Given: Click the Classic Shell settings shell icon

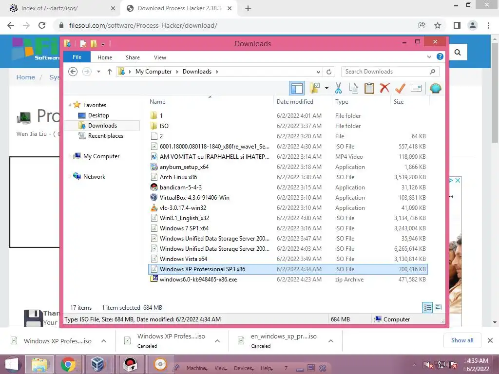Looking at the screenshot, I should pos(435,88).
